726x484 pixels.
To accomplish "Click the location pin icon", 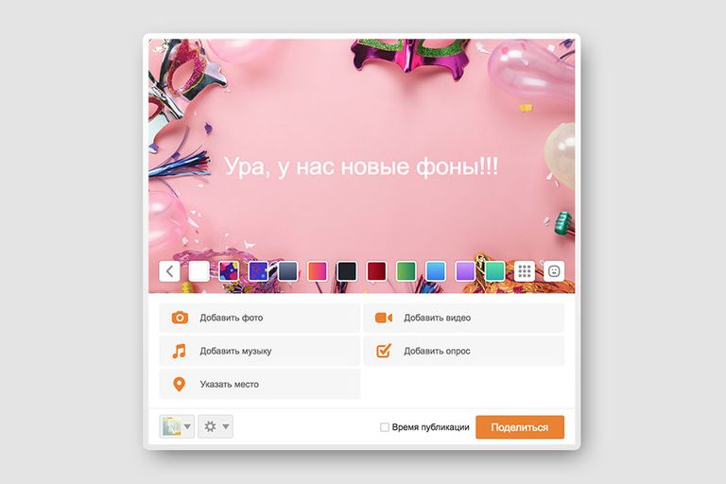I will [180, 385].
